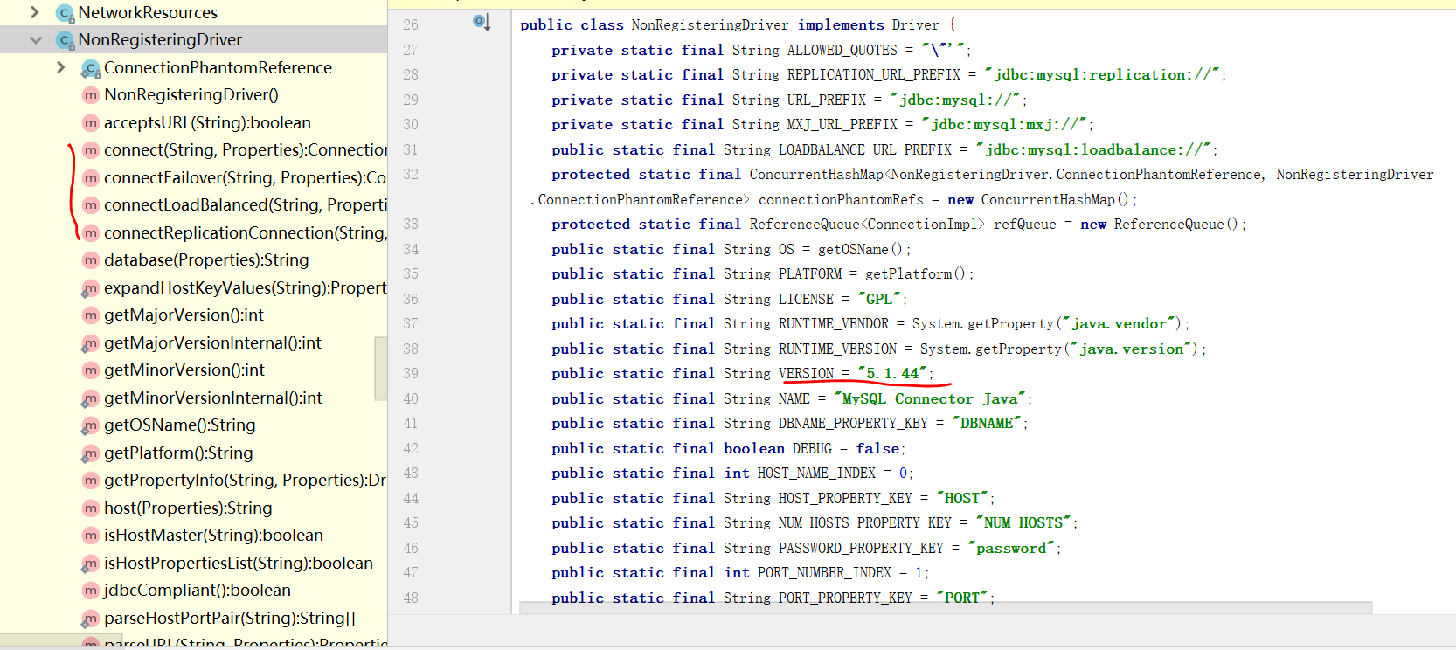Select connectLoadBalanced method entry
The height and width of the screenshot is (650, 1456).
246,204
